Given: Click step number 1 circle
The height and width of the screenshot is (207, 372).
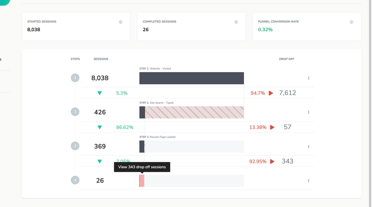Looking at the screenshot, I should pyautogui.click(x=75, y=78).
